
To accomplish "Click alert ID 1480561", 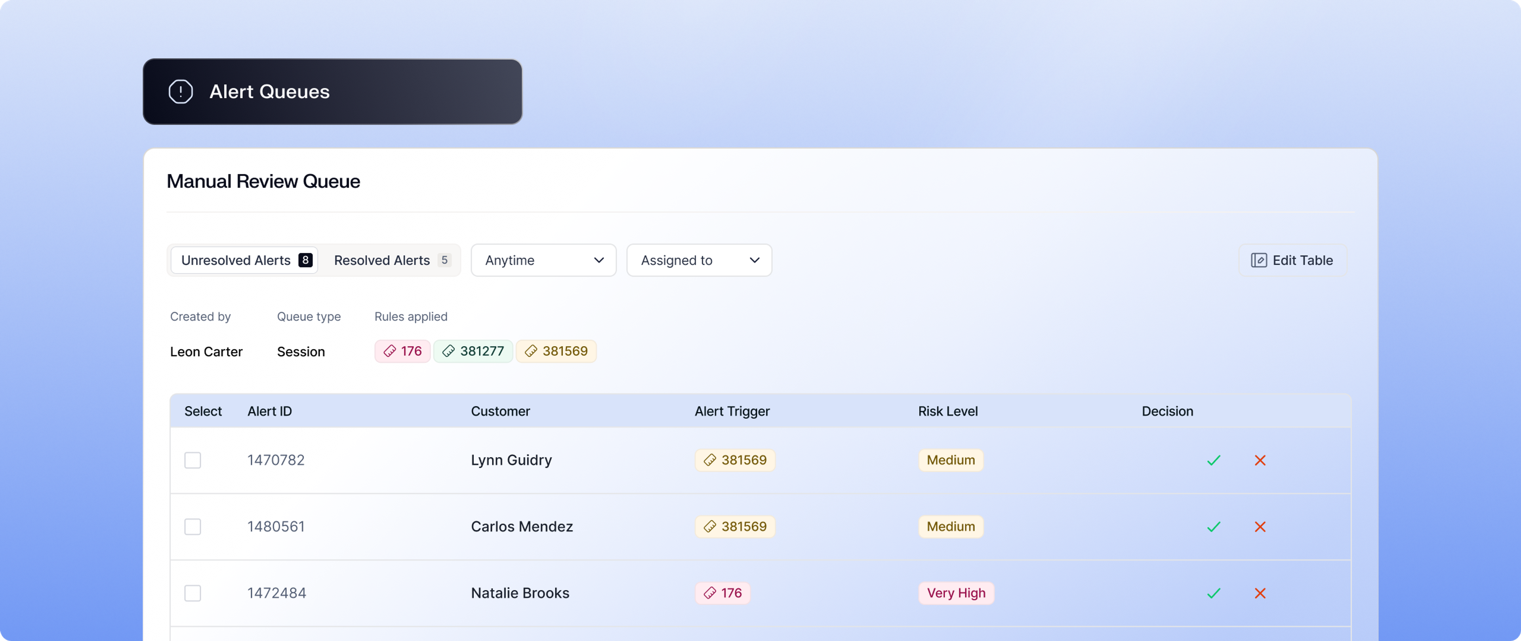I will click(x=276, y=527).
